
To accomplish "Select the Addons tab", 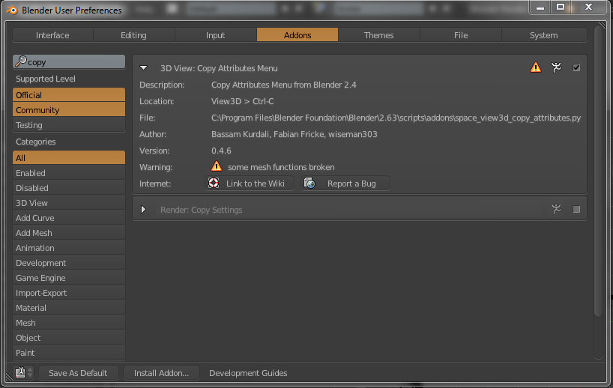I will coord(298,35).
